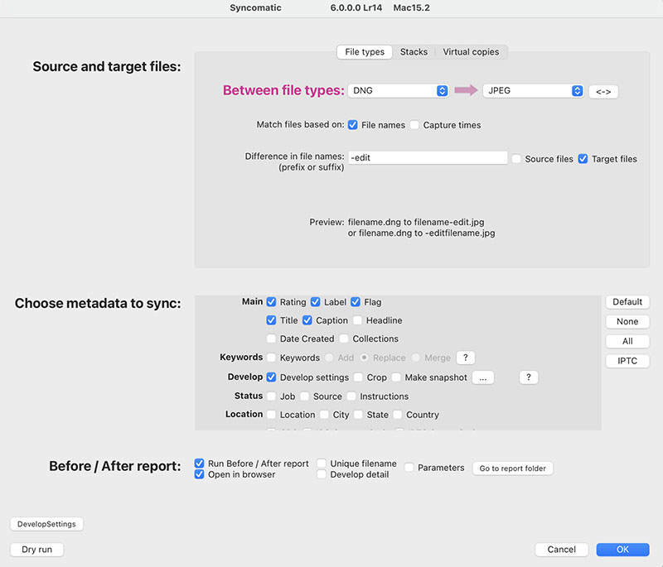This screenshot has width=663, height=567.
Task: Enable the Keywords sync checkbox
Action: click(x=272, y=358)
